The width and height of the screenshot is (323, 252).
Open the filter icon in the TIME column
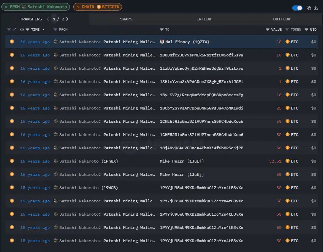tap(27, 30)
